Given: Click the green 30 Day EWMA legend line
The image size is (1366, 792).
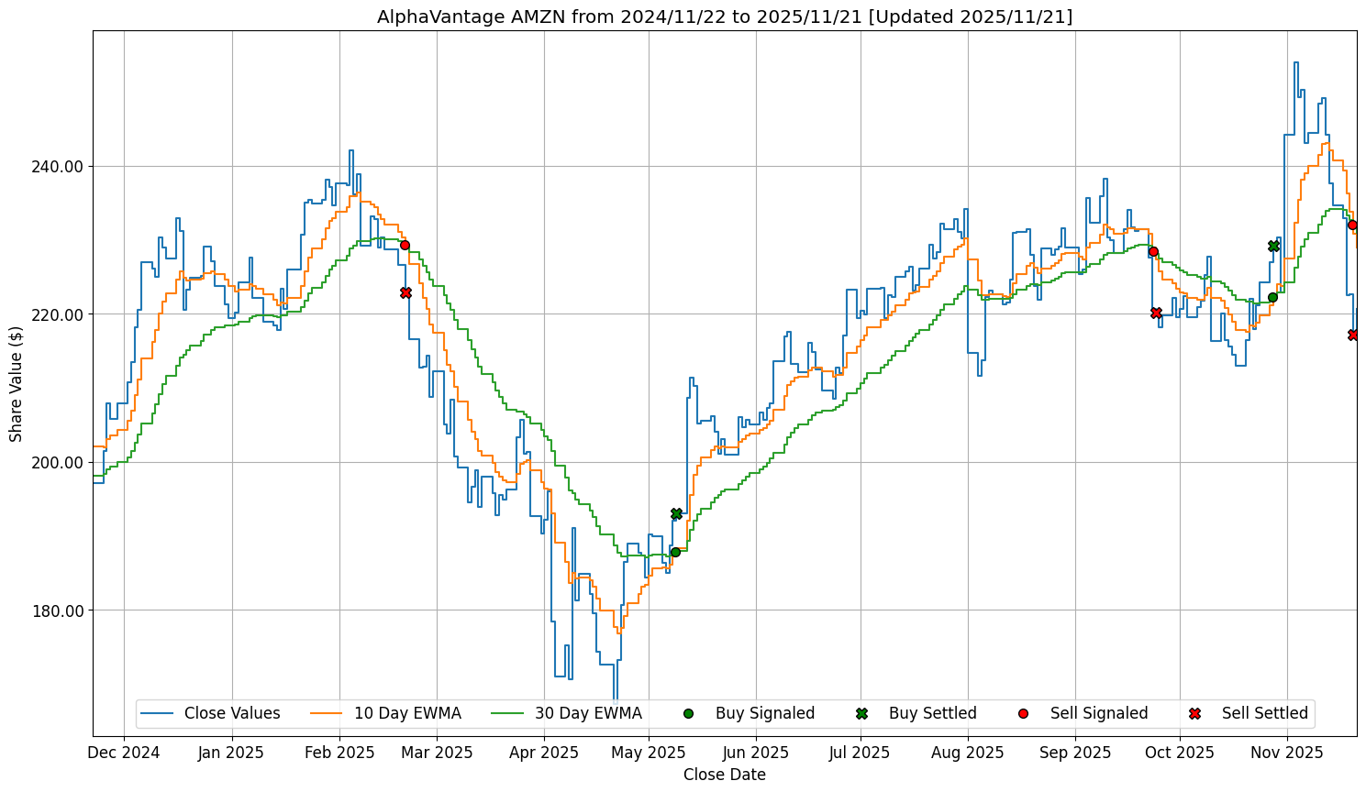Looking at the screenshot, I should click(x=508, y=713).
